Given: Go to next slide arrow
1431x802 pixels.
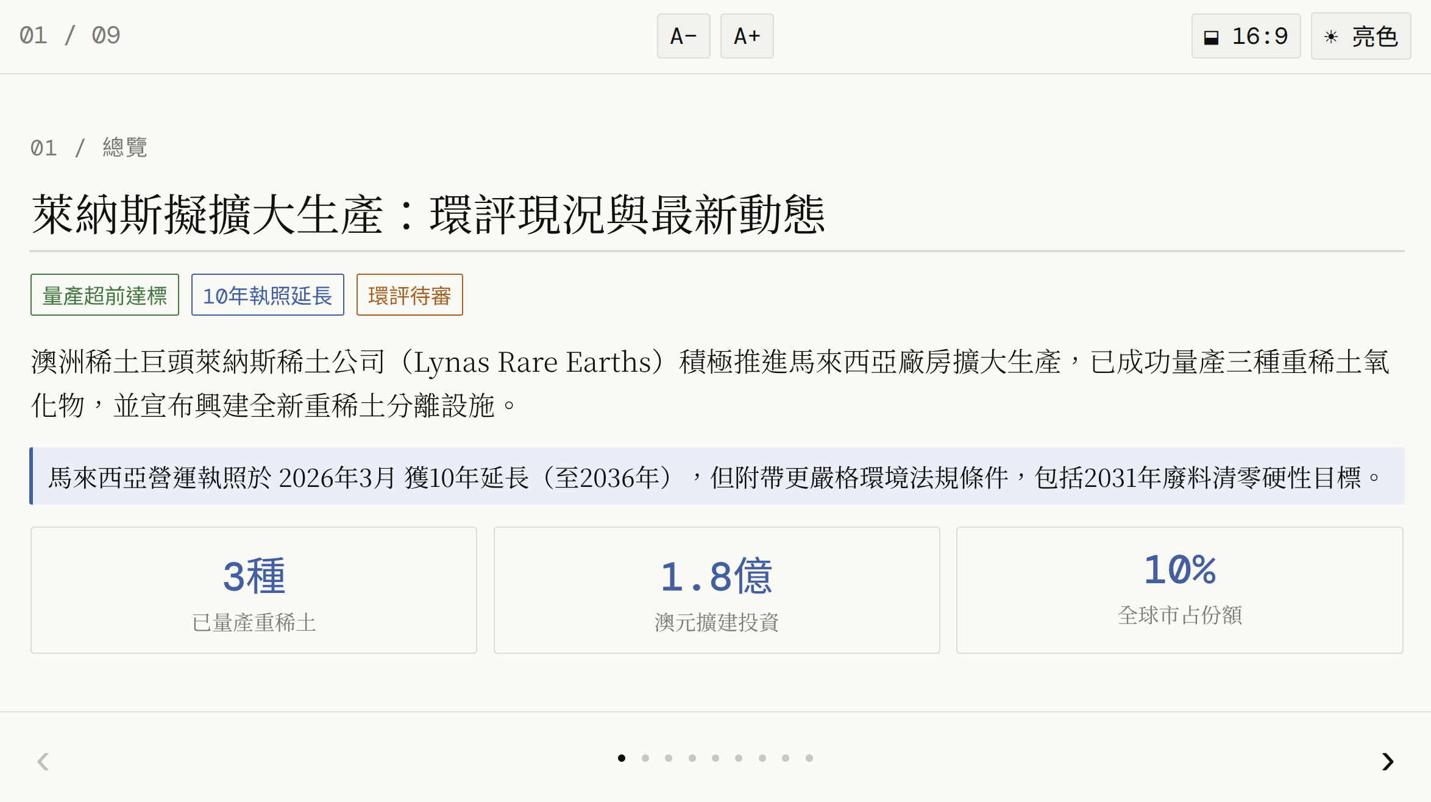Looking at the screenshot, I should pyautogui.click(x=1387, y=761).
